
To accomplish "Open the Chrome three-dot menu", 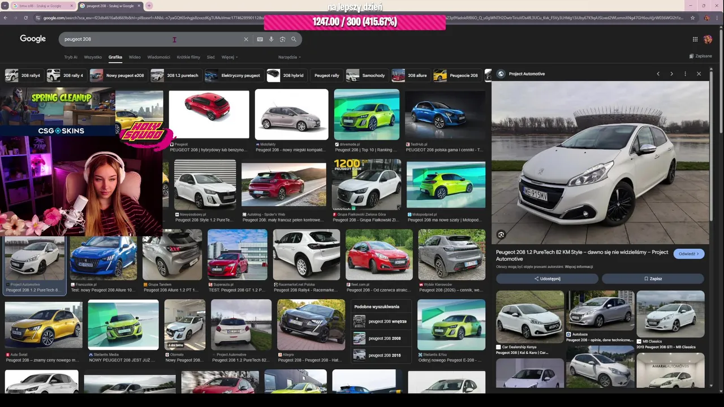I will click(718, 18).
